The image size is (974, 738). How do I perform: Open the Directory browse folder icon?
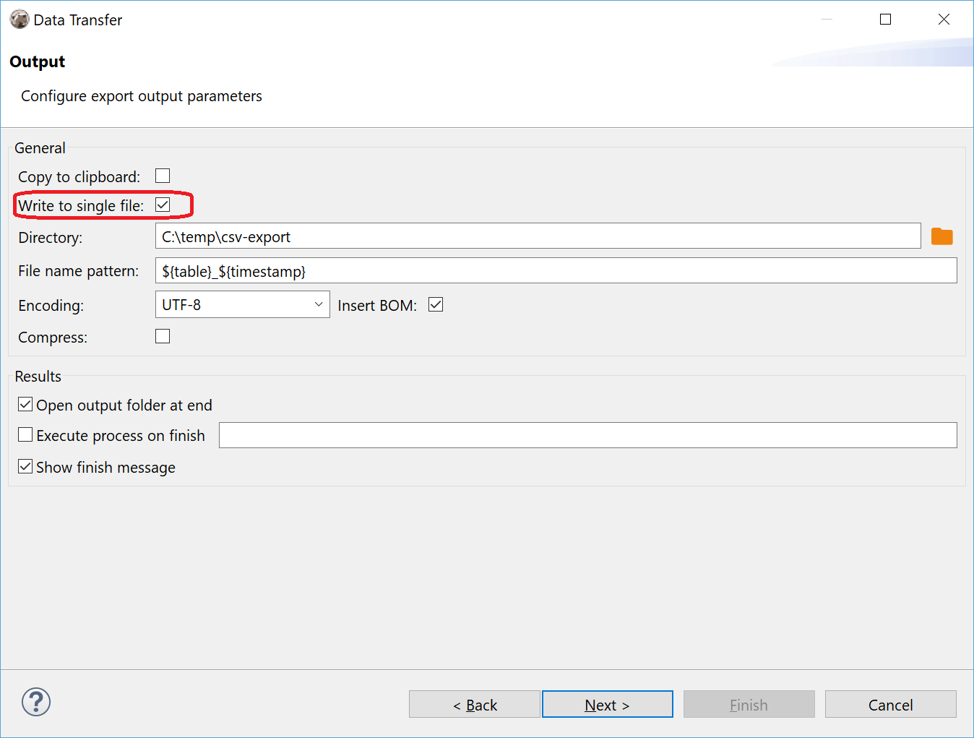point(942,236)
